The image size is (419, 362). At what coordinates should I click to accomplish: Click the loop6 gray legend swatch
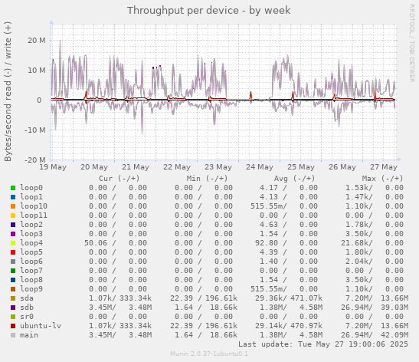coord(13,262)
